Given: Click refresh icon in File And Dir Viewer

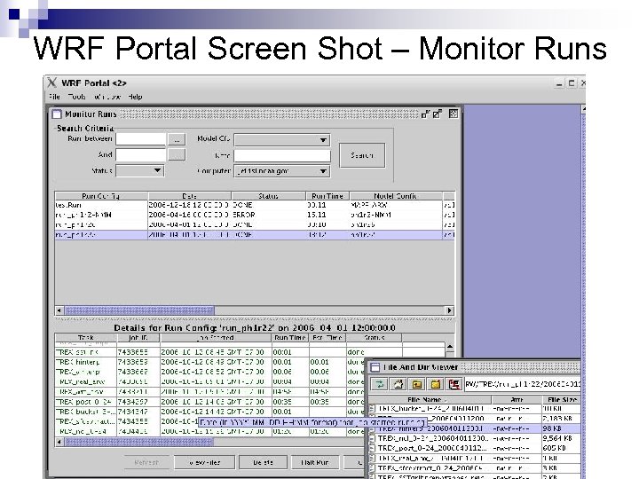Looking at the screenshot, I should [380, 384].
